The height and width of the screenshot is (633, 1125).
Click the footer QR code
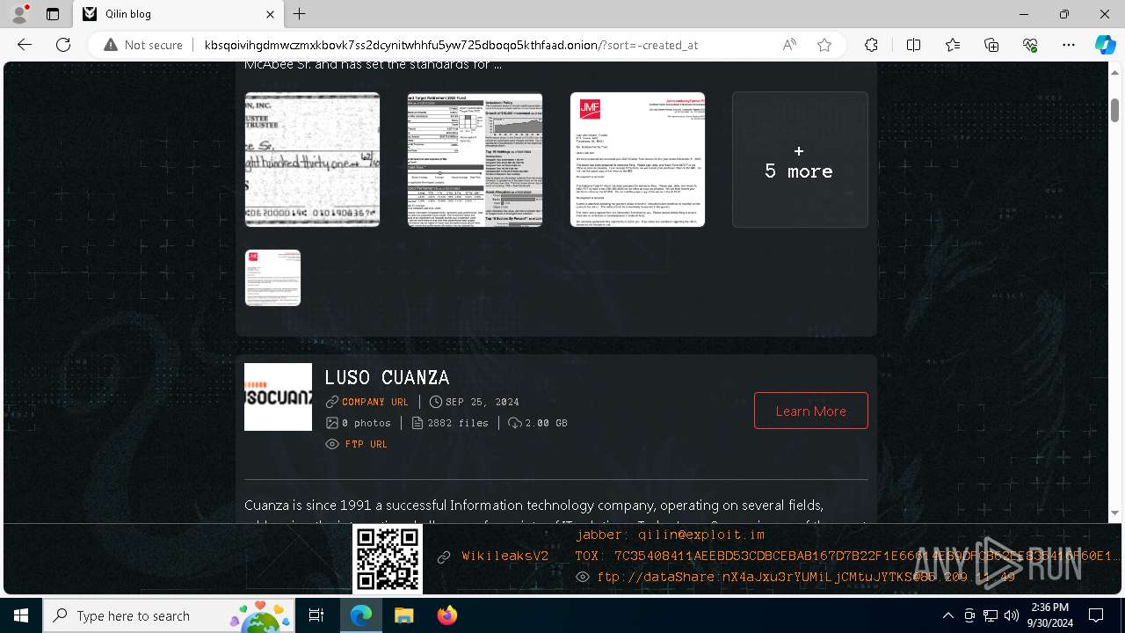point(388,559)
